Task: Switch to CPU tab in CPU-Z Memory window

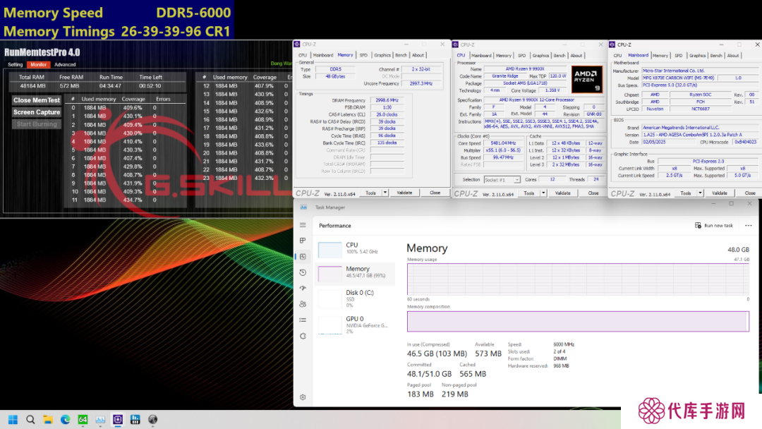Action: [x=303, y=55]
